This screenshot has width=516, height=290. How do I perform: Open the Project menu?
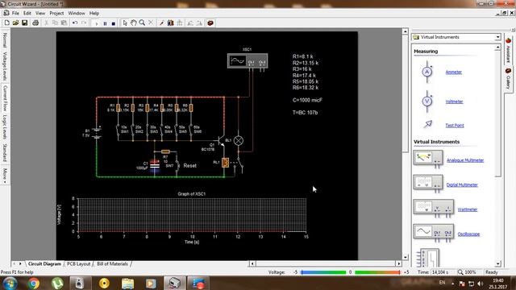(x=56, y=13)
